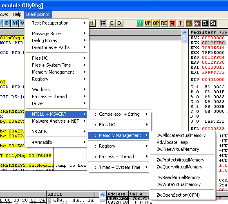Select the EFL value 00000283
Viewport: 228px width, 204px height.
pyautogui.click(x=213, y=129)
